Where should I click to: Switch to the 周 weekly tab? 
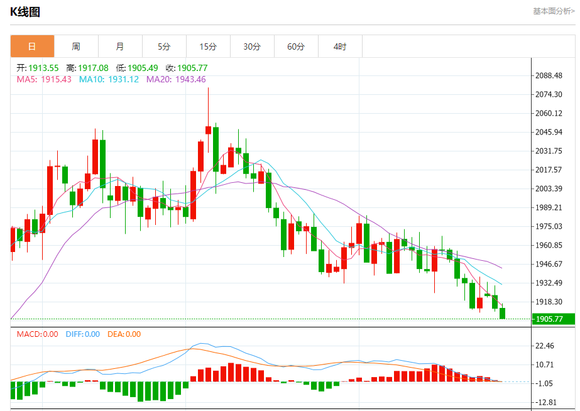[76, 47]
